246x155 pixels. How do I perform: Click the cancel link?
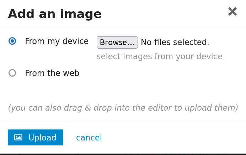coord(89,138)
